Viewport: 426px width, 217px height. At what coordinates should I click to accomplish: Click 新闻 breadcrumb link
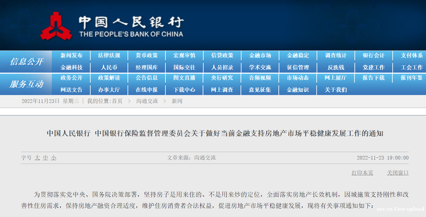click(x=177, y=101)
